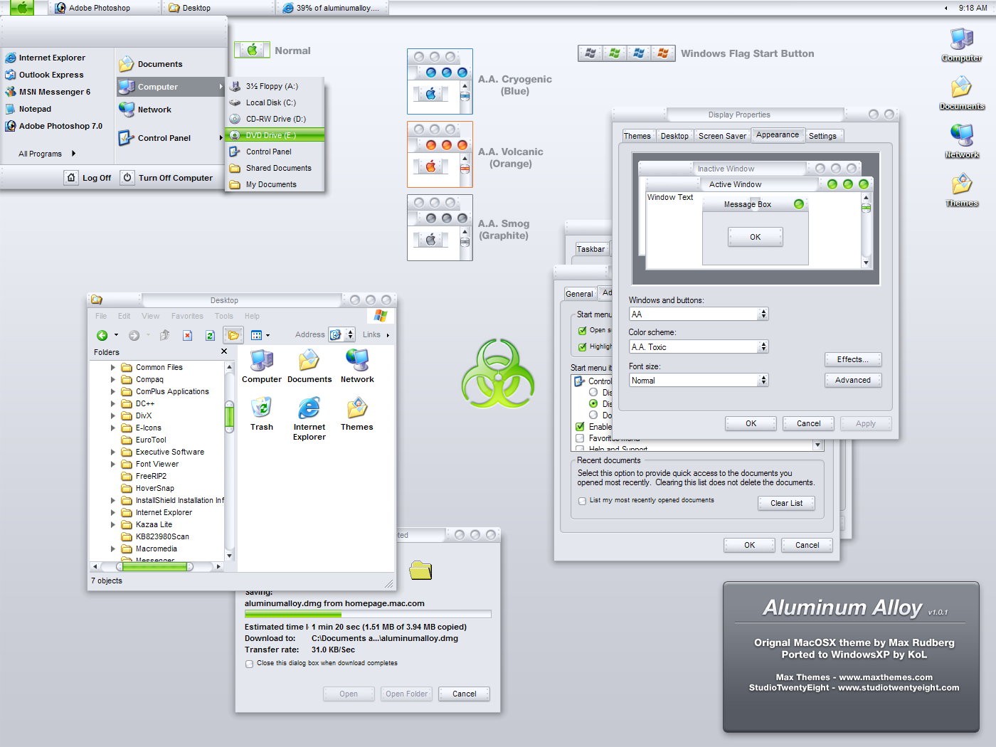Screen dimensions: 996x747
Task: Click Photoshop taskbar button 39% of aluminumalloy
Action: tap(332, 8)
